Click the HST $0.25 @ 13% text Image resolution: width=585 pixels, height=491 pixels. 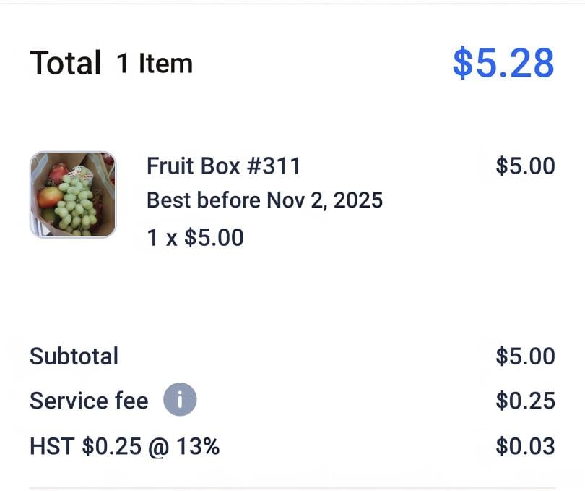click(123, 447)
